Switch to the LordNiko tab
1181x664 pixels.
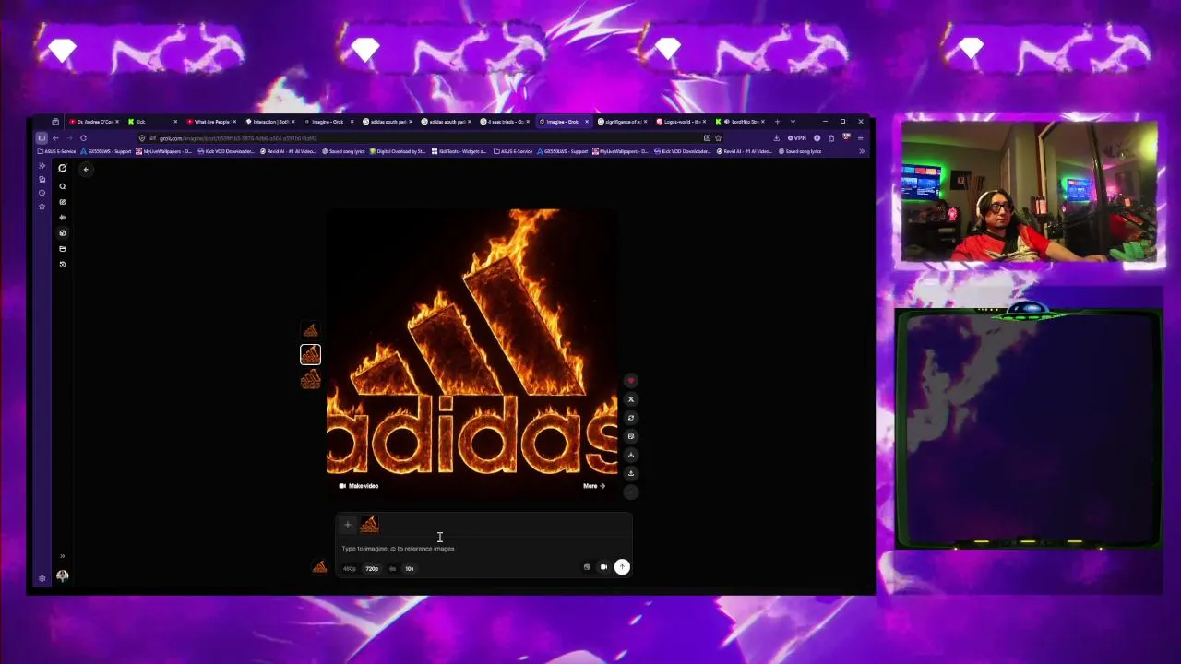click(741, 122)
